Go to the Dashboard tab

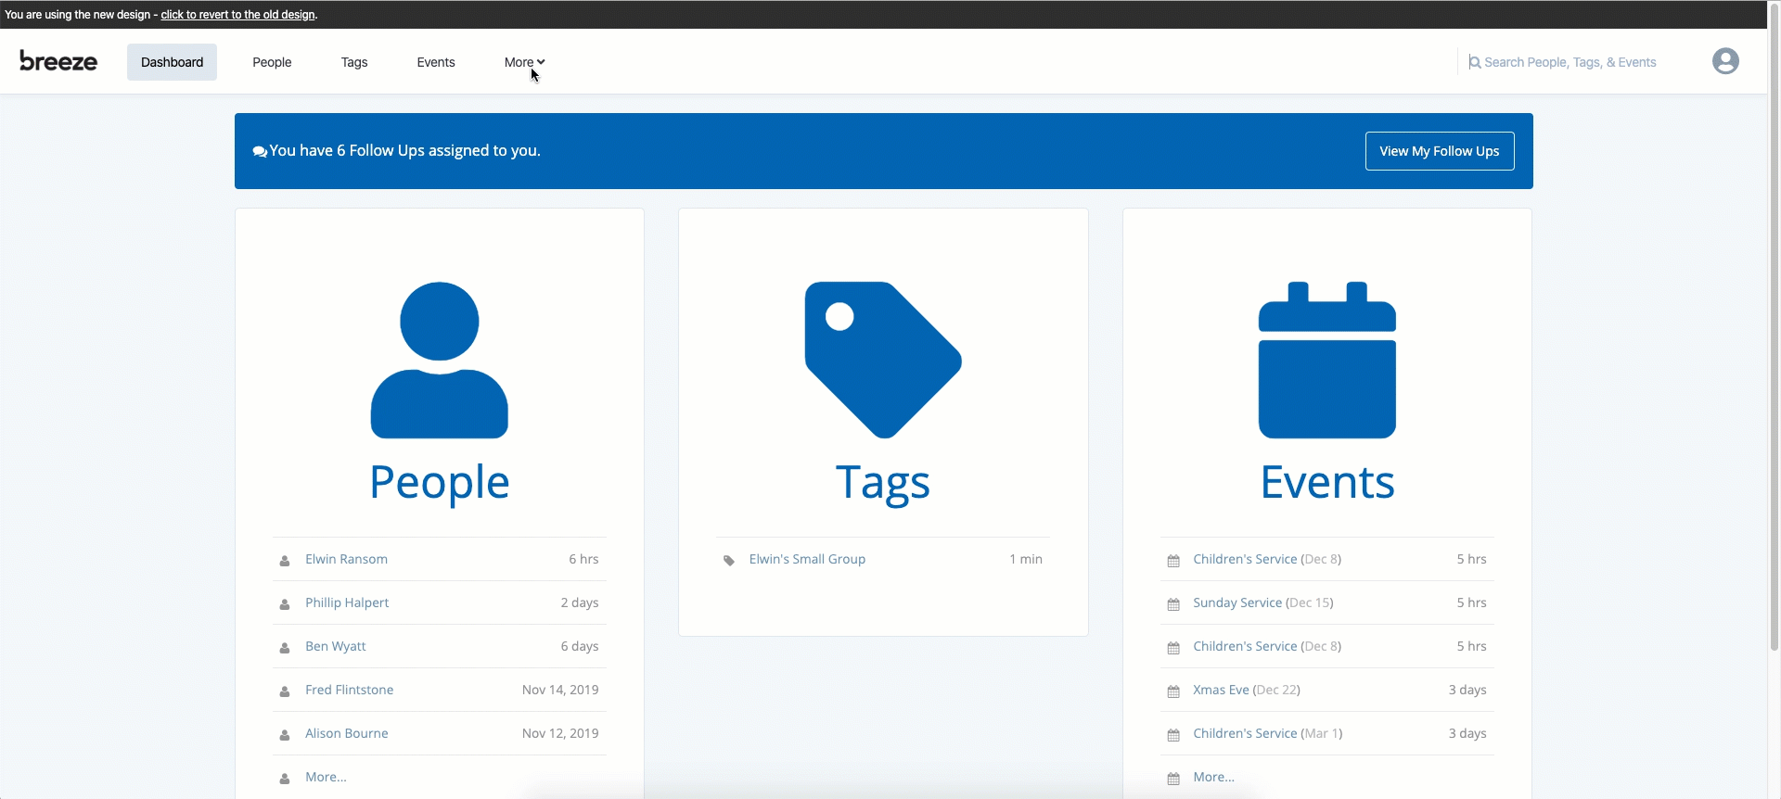(172, 62)
